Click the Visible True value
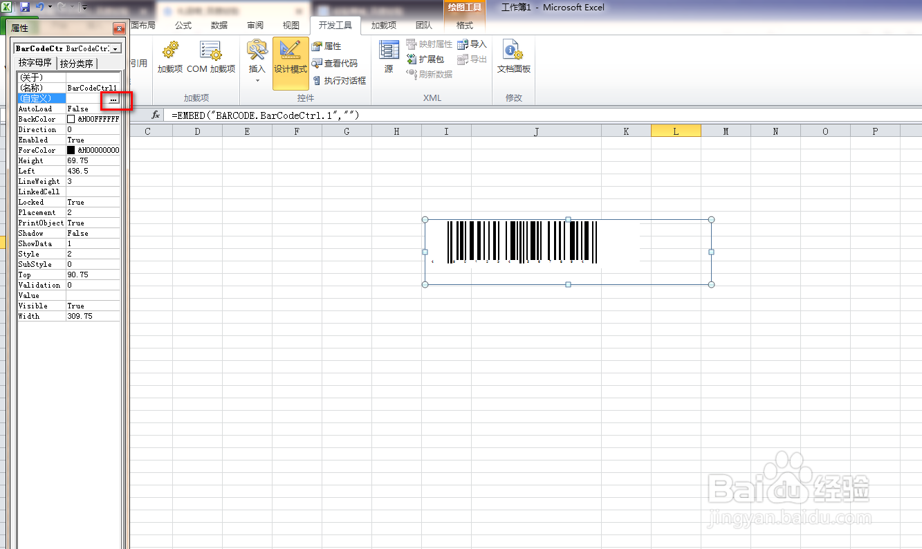 (x=93, y=306)
